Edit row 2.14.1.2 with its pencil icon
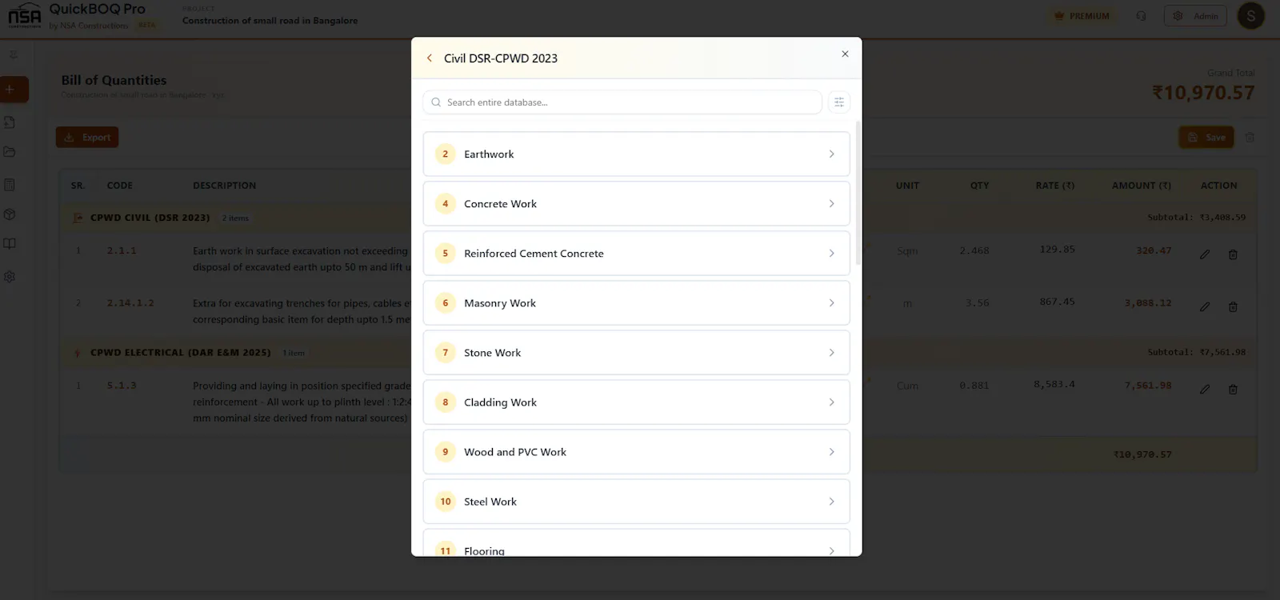The height and width of the screenshot is (600, 1280). [x=1205, y=306]
